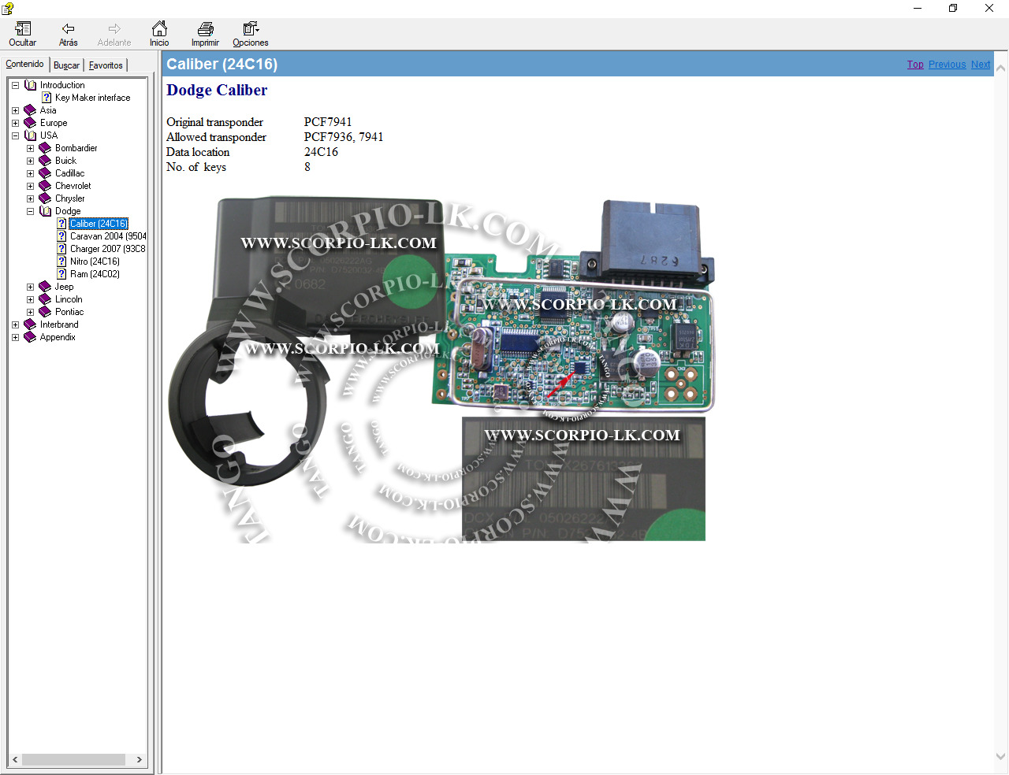Click the Dodge Caliber module image

[441, 369]
